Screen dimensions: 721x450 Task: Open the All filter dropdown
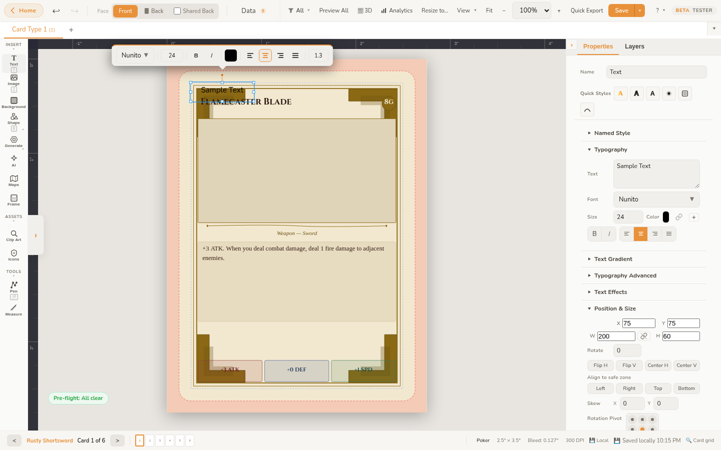tap(299, 10)
